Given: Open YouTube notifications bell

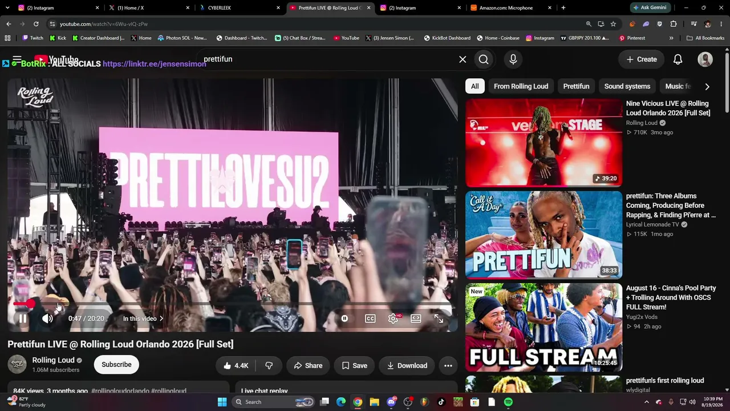Looking at the screenshot, I should click(678, 59).
